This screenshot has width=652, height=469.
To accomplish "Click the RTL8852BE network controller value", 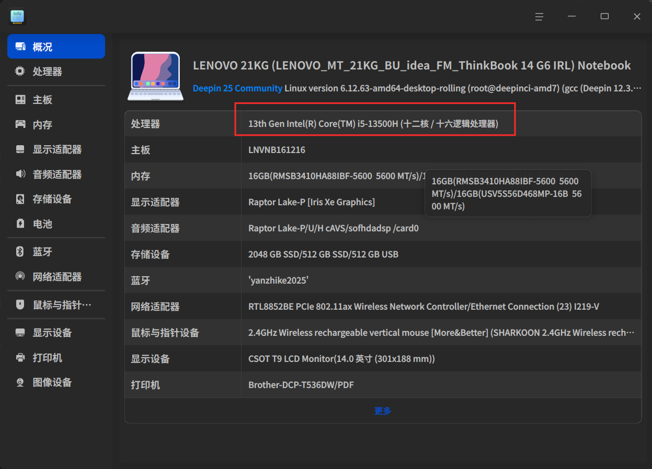I will 424,307.
